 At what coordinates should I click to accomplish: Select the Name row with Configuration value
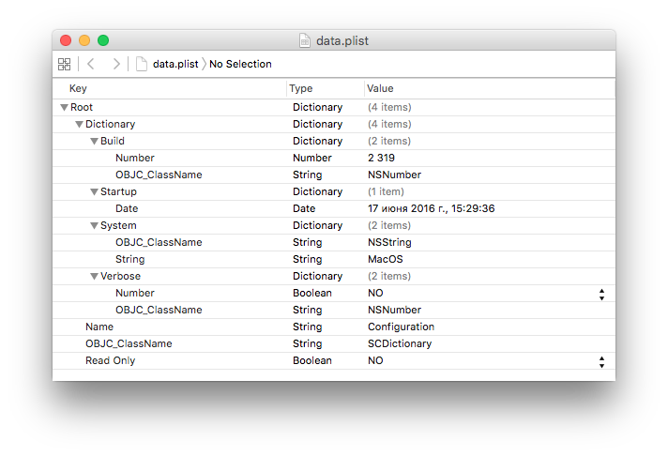click(x=99, y=327)
